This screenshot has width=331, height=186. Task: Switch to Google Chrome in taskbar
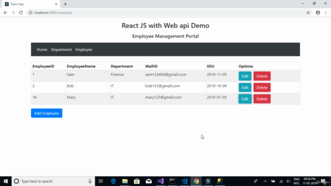click(196, 181)
